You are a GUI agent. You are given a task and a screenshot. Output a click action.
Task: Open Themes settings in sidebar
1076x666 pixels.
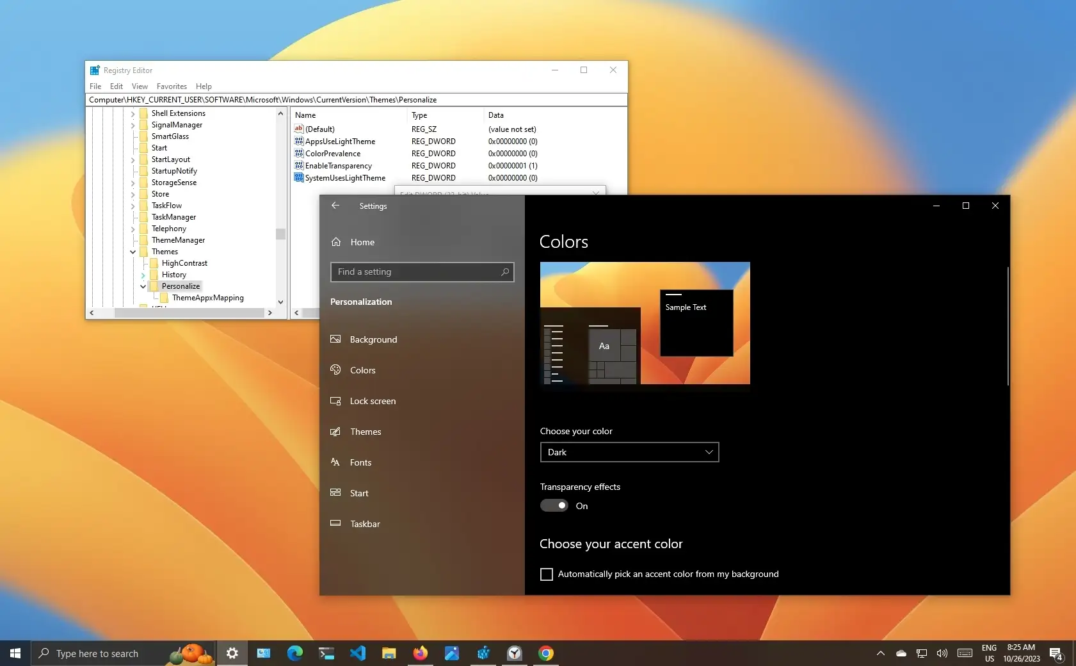pyautogui.click(x=365, y=432)
